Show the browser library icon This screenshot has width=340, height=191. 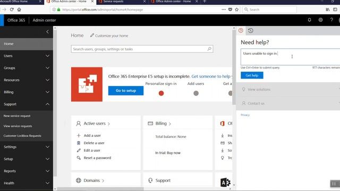point(328,10)
